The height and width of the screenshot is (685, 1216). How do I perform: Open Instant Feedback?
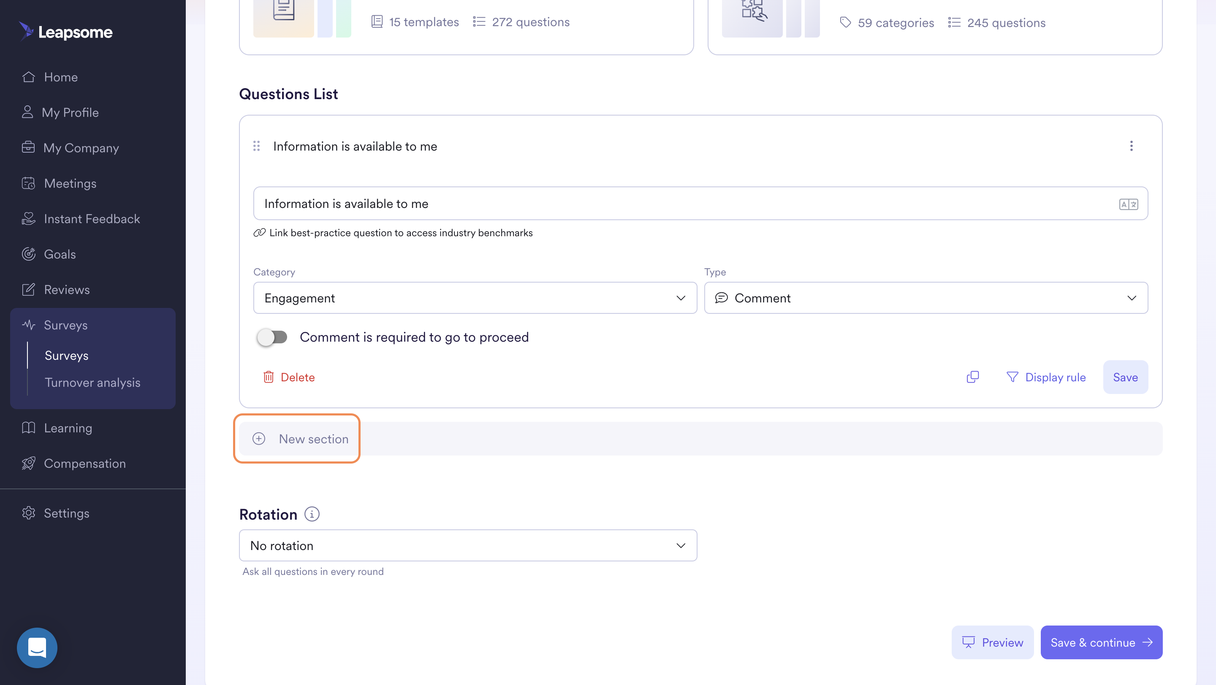(92, 218)
